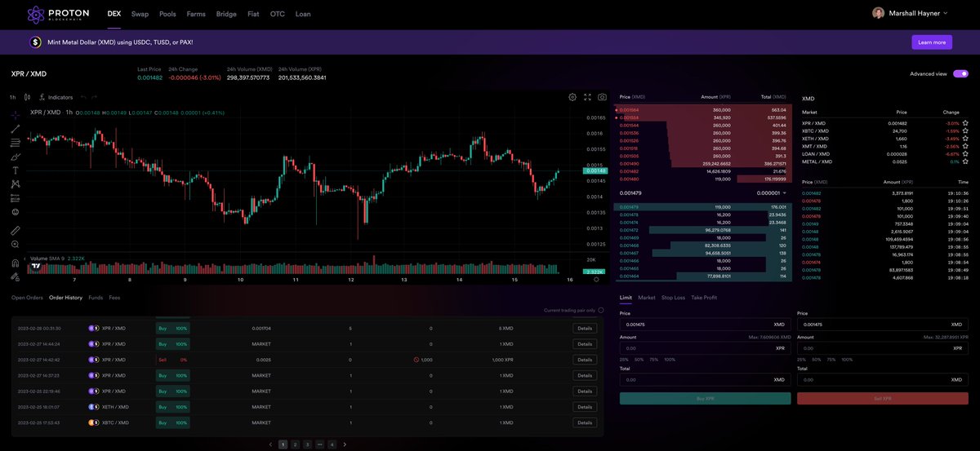This screenshot has width=980, height=451.
Task: Switch to the Open Orders tab
Action: pos(27,298)
